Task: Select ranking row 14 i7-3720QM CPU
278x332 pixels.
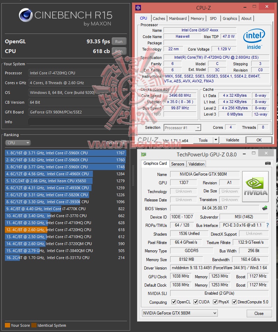Action: [x=65, y=244]
